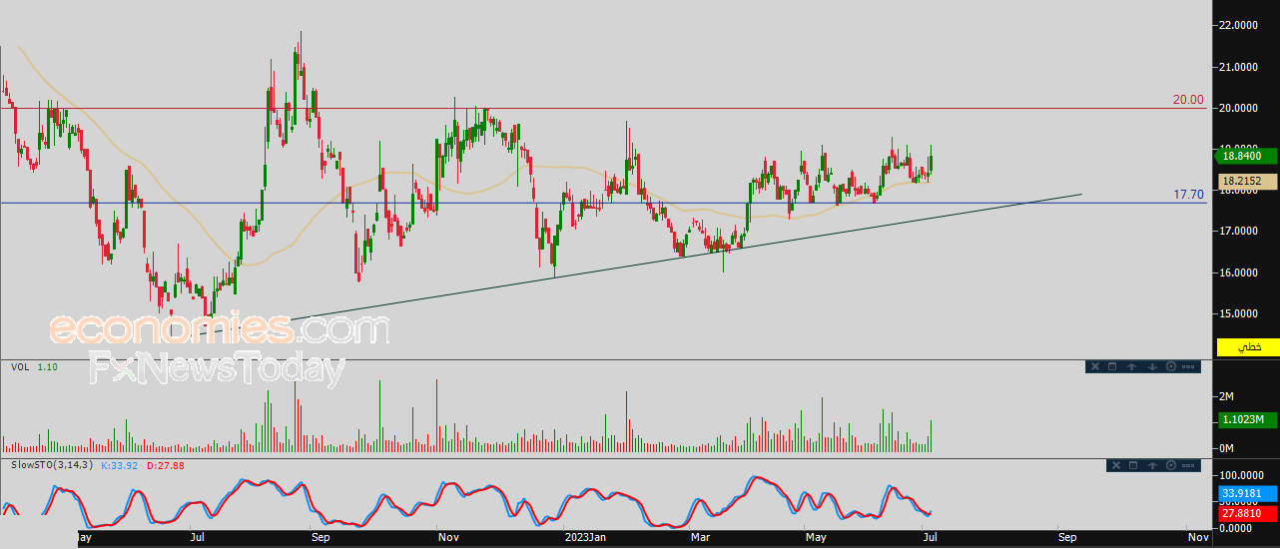The height and width of the screenshot is (549, 1280).
Task: Open more options for volume pane
Action: tap(1188, 366)
